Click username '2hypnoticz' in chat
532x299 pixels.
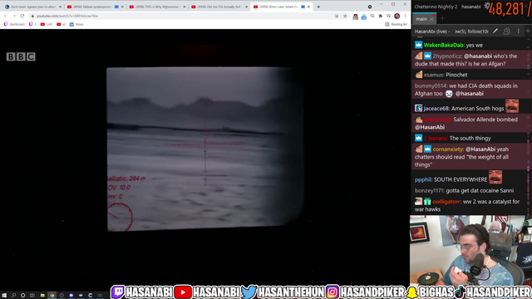[447, 56]
